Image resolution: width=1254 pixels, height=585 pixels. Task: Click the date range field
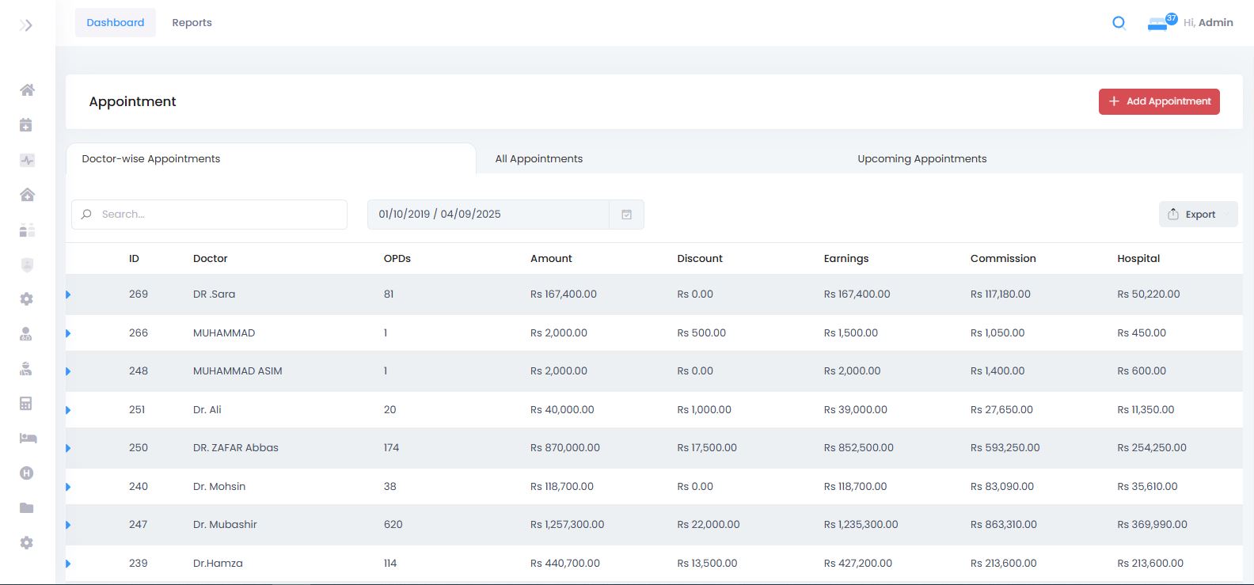click(x=488, y=215)
